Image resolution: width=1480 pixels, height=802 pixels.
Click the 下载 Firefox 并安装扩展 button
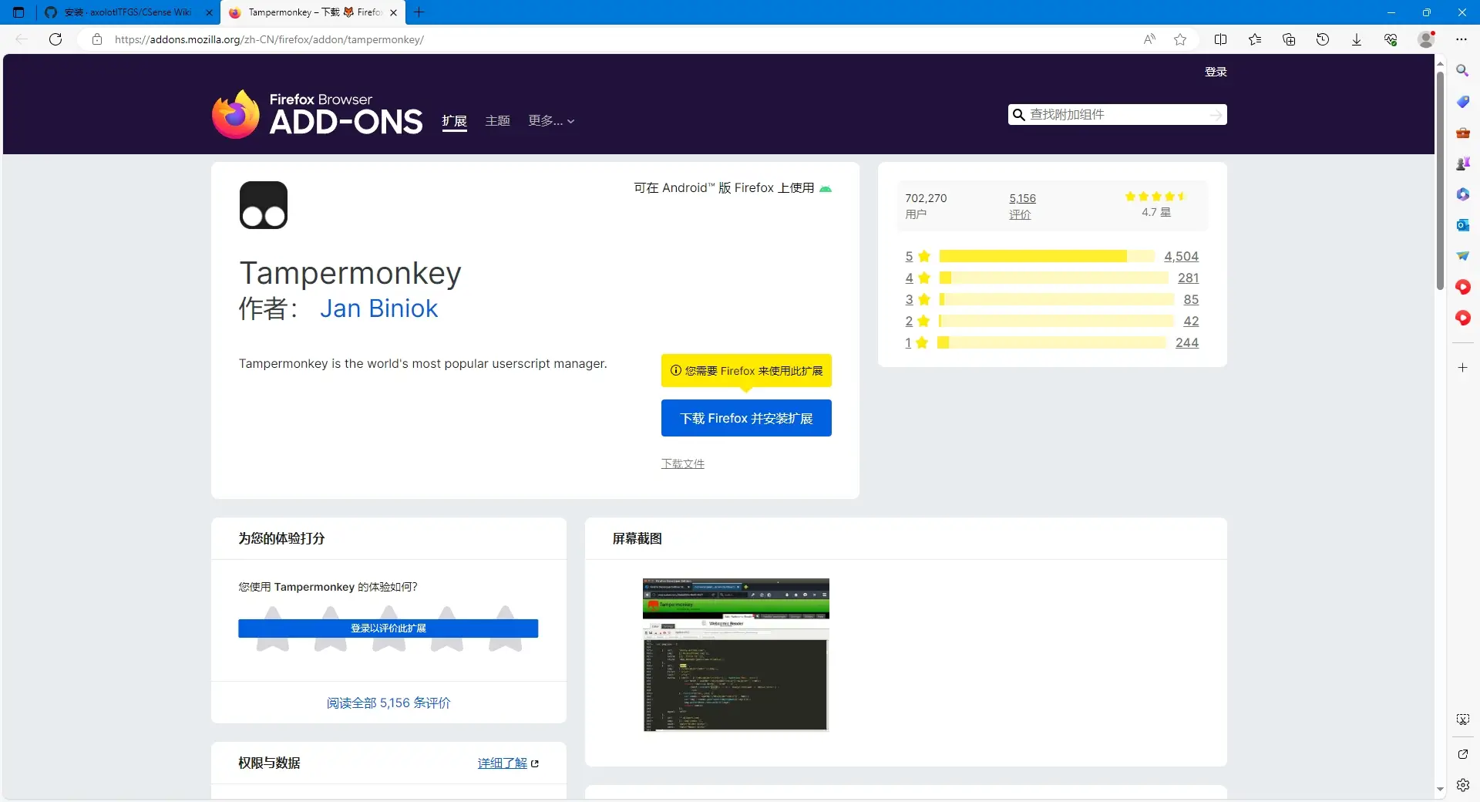coord(746,418)
